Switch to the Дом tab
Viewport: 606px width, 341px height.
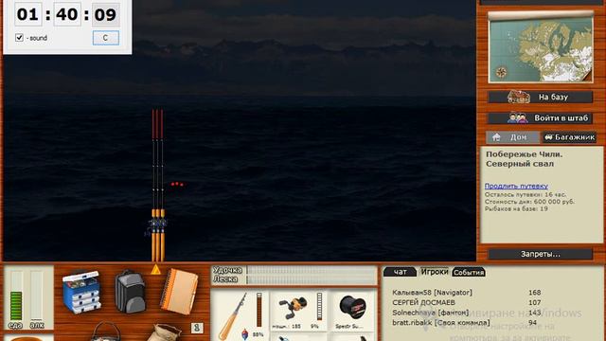coord(513,136)
